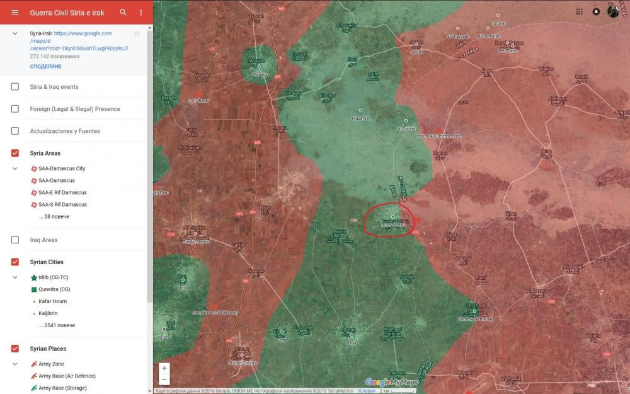Show 58 more Syria Areas items

pyautogui.click(x=54, y=217)
